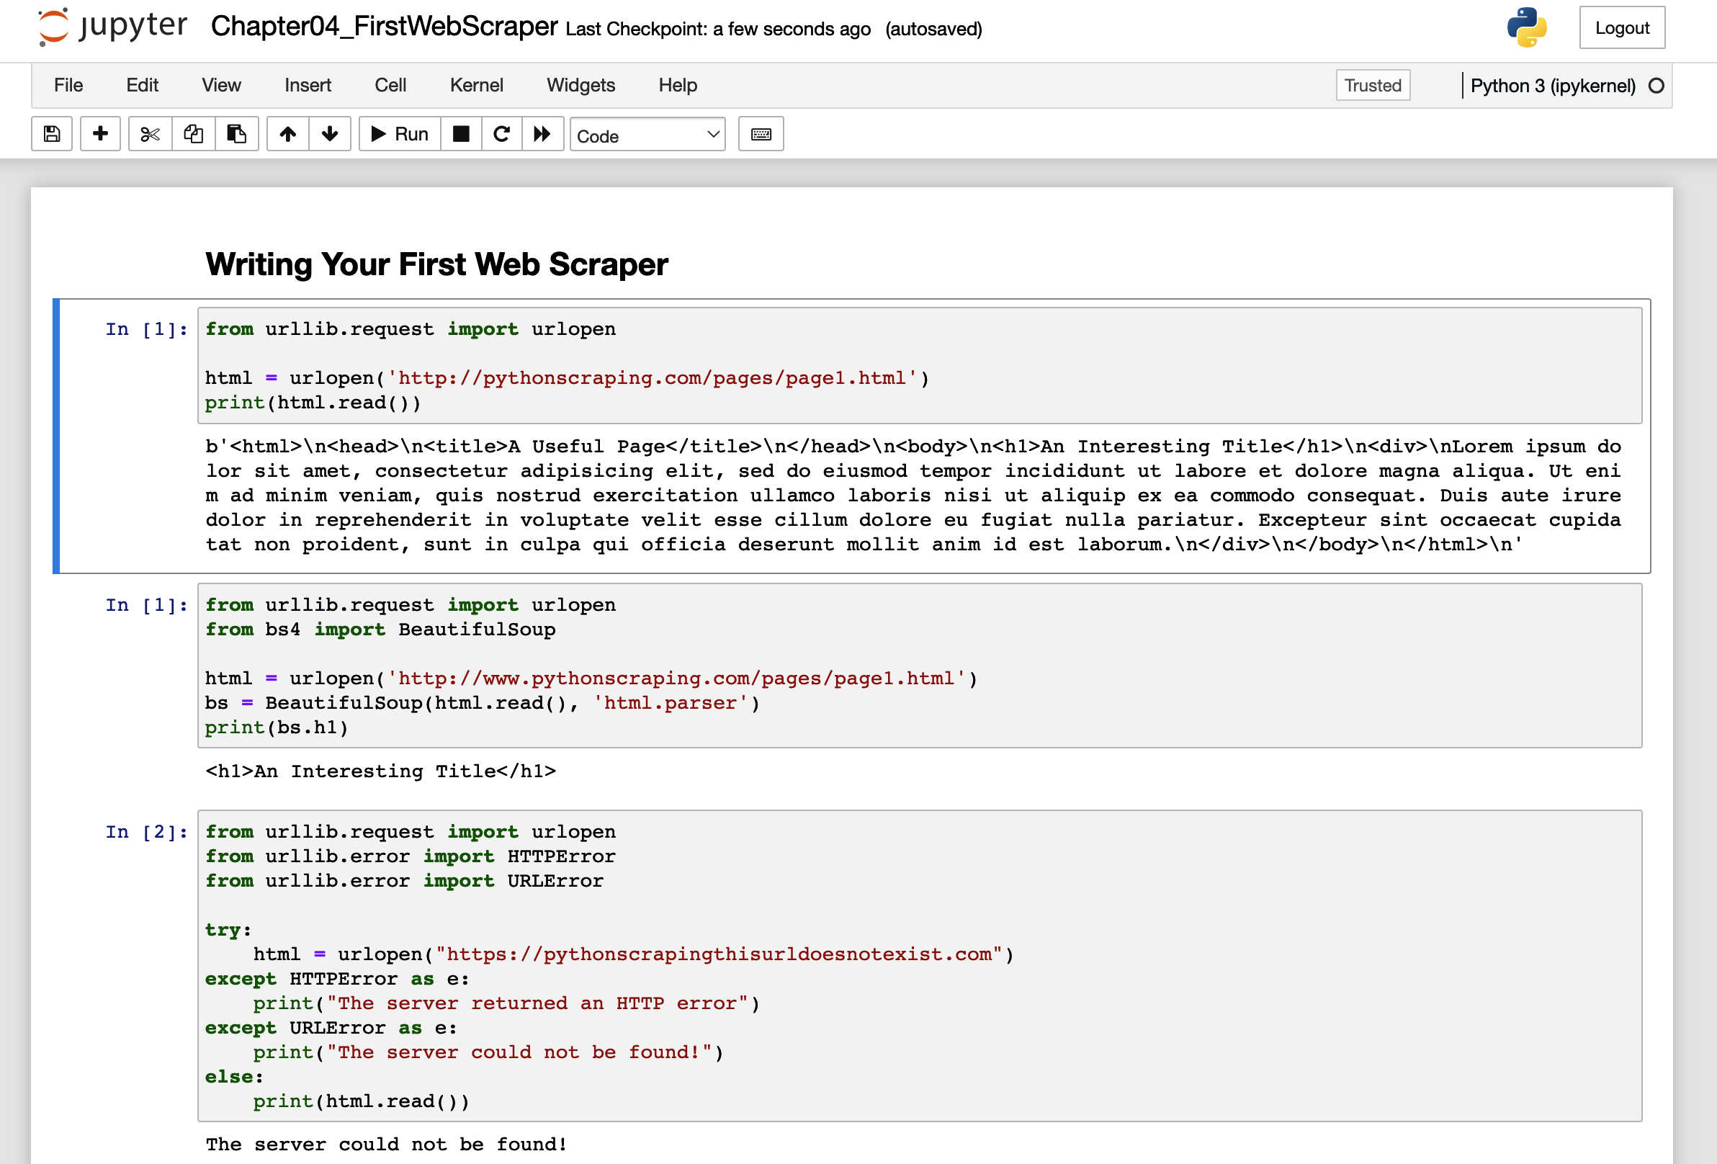Image resolution: width=1717 pixels, height=1164 pixels.
Task: Move the selected cell up
Action: point(287,134)
